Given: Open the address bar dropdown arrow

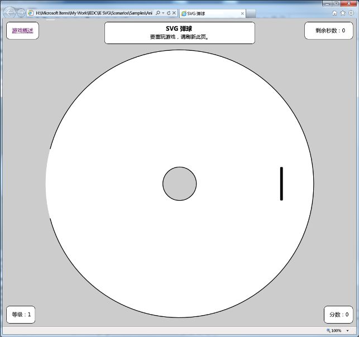Looking at the screenshot, I should click(163, 13).
